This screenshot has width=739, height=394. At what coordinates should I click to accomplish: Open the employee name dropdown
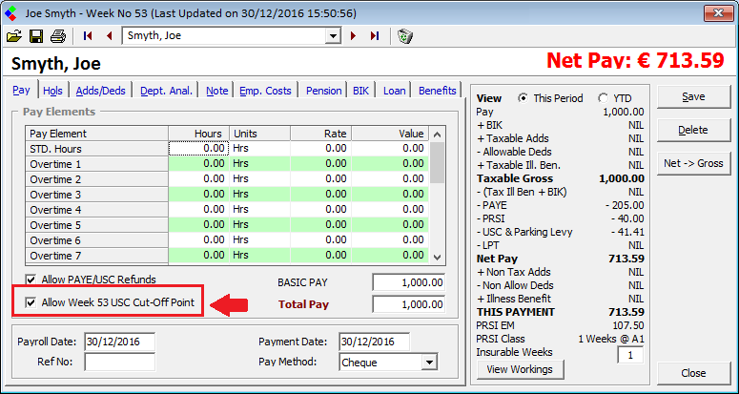[x=333, y=36]
